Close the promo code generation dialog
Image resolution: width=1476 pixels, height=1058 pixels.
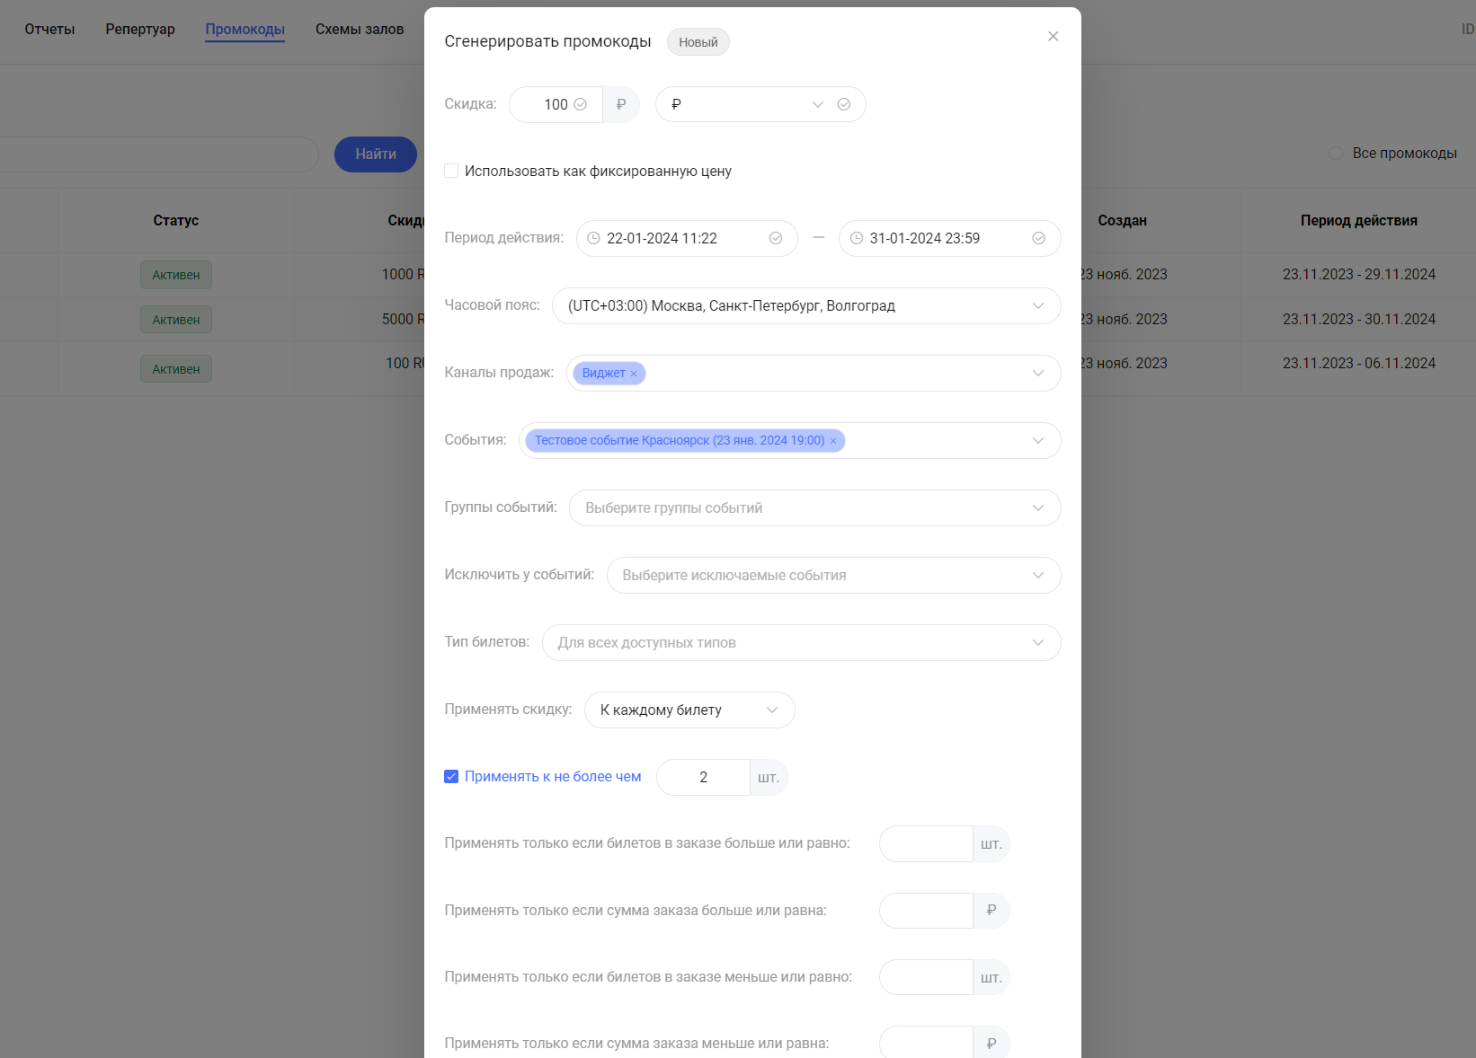(1054, 36)
